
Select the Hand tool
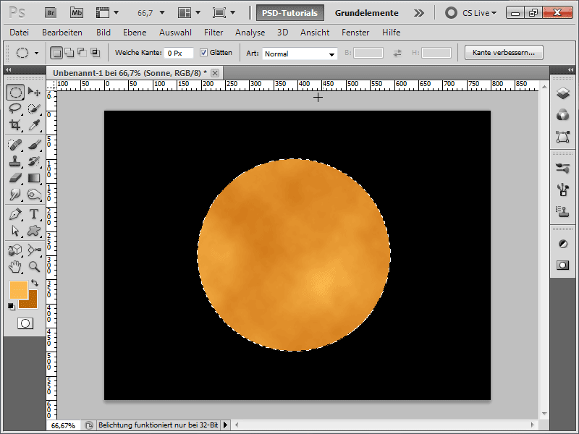(x=15, y=266)
